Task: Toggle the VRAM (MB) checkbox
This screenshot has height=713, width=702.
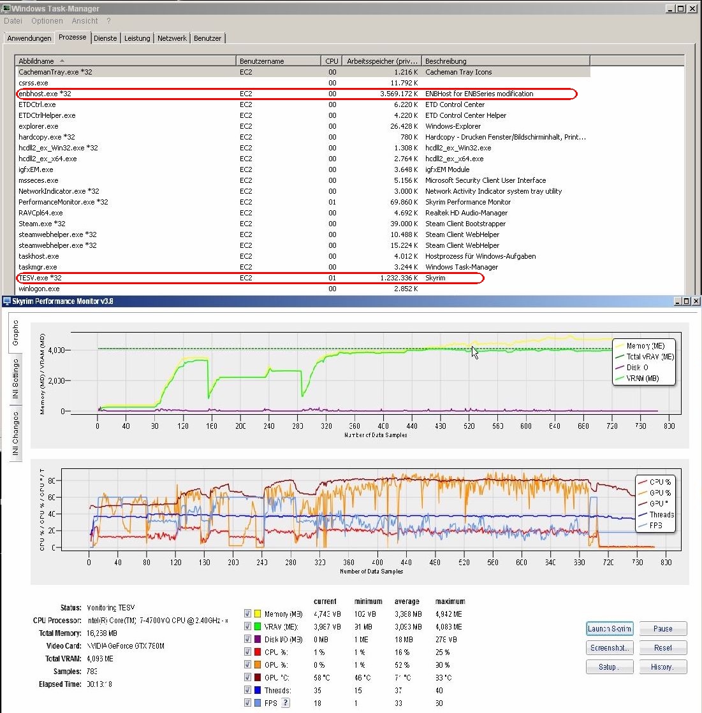Action: pyautogui.click(x=247, y=626)
